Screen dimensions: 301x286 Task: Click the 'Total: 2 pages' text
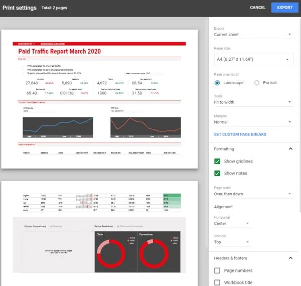tap(54, 8)
